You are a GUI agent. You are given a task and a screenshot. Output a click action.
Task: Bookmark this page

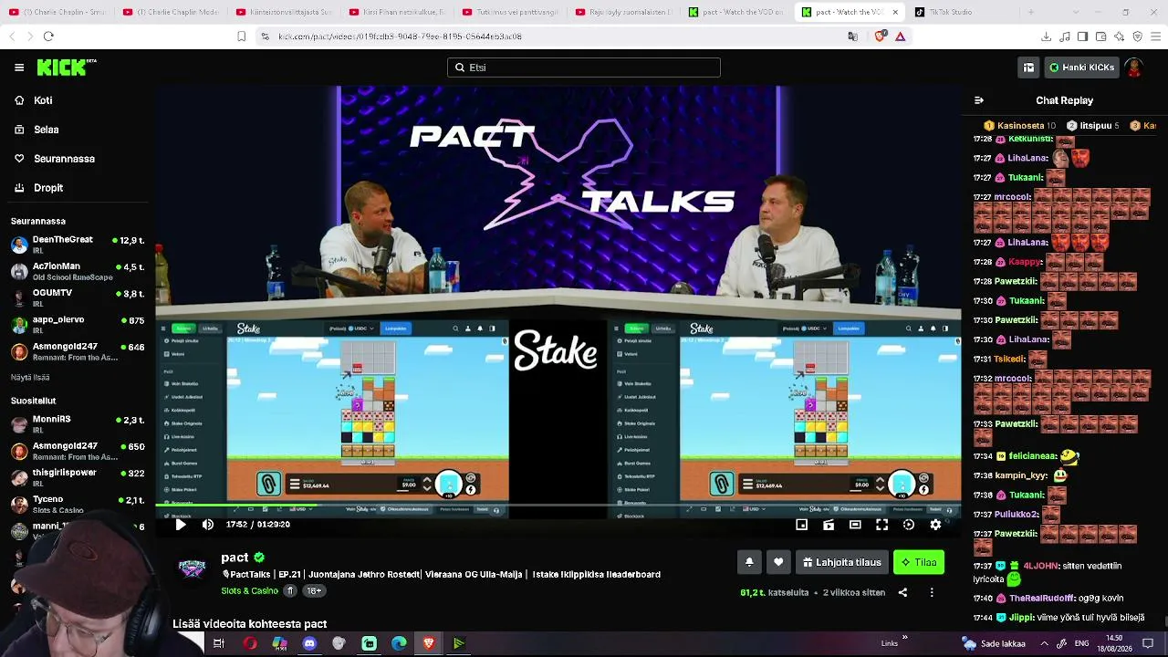241,36
